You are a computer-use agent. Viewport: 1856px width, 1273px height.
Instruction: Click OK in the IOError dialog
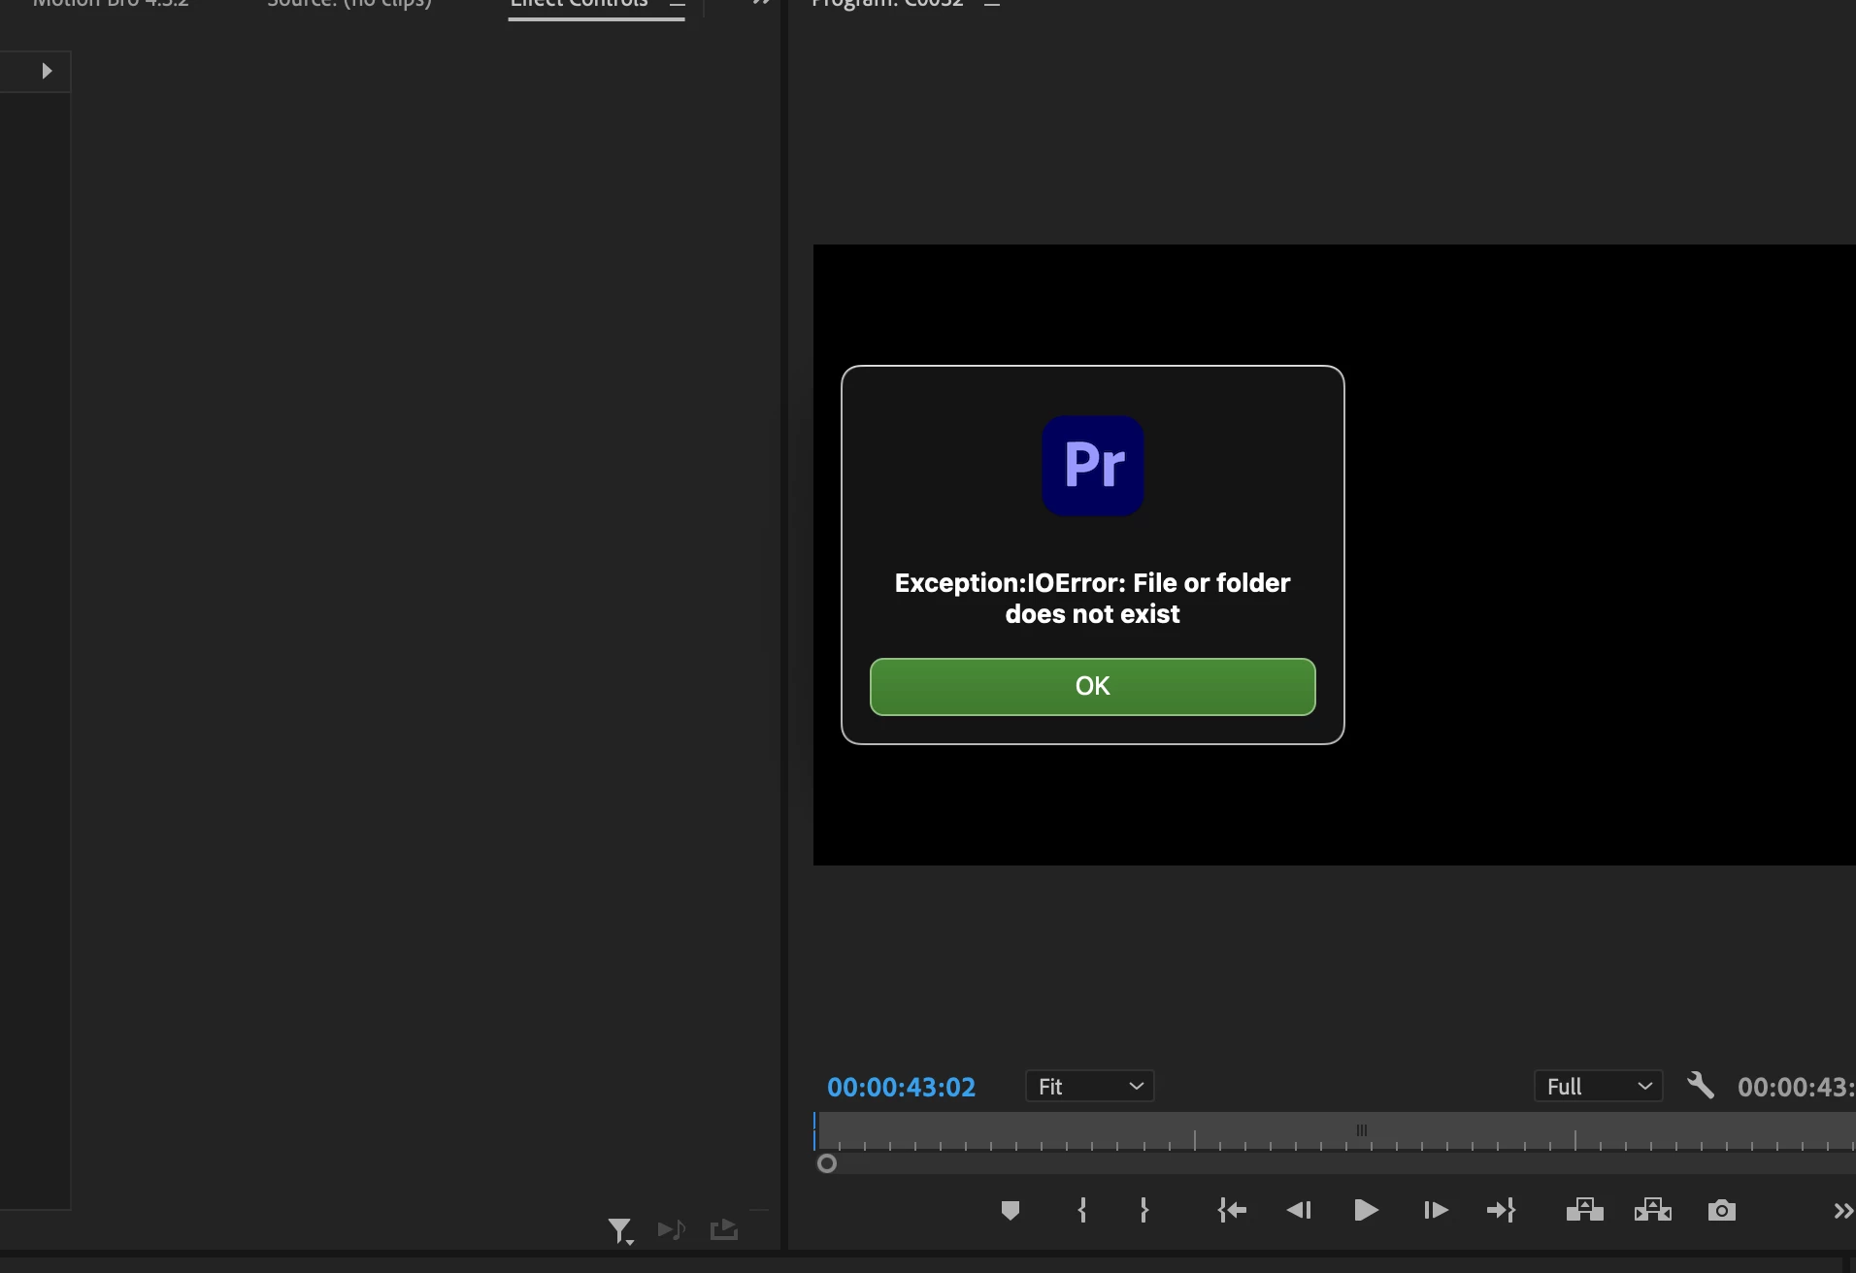[1092, 686]
